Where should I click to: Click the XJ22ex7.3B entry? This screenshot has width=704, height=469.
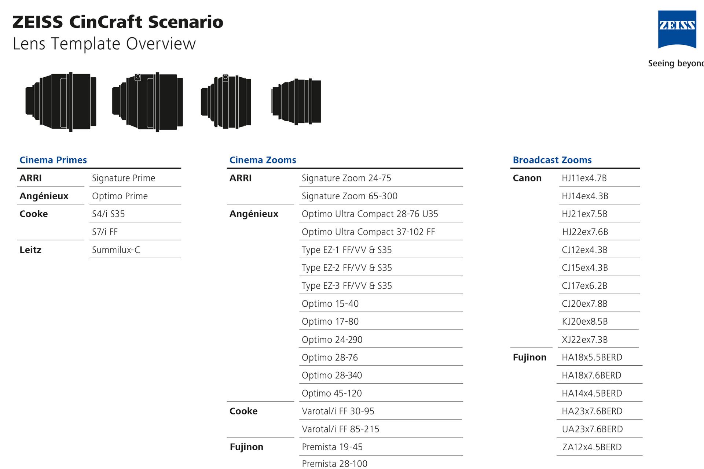point(584,340)
